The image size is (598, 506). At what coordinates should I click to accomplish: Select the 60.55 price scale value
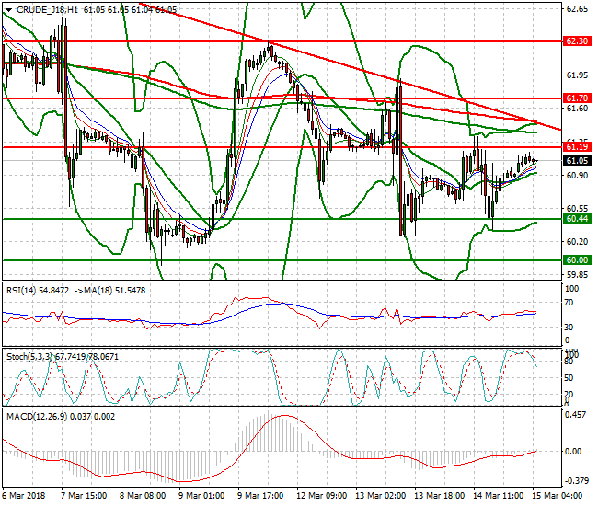pyautogui.click(x=577, y=209)
